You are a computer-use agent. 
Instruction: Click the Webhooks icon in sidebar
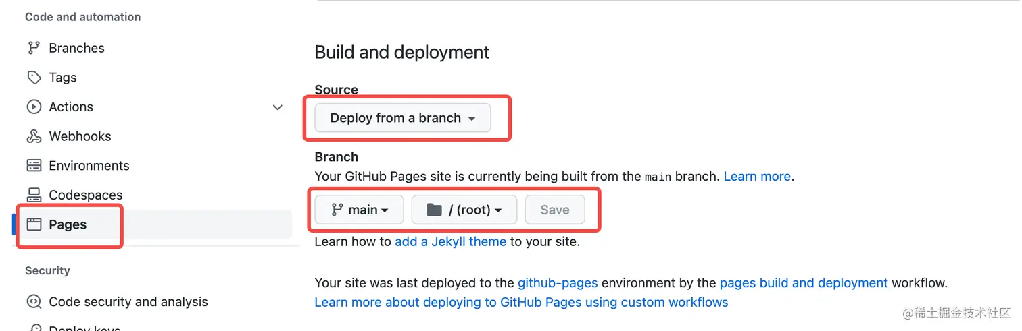34,136
